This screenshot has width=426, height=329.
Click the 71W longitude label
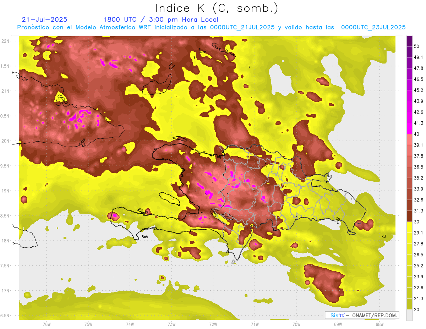(x=255, y=324)
